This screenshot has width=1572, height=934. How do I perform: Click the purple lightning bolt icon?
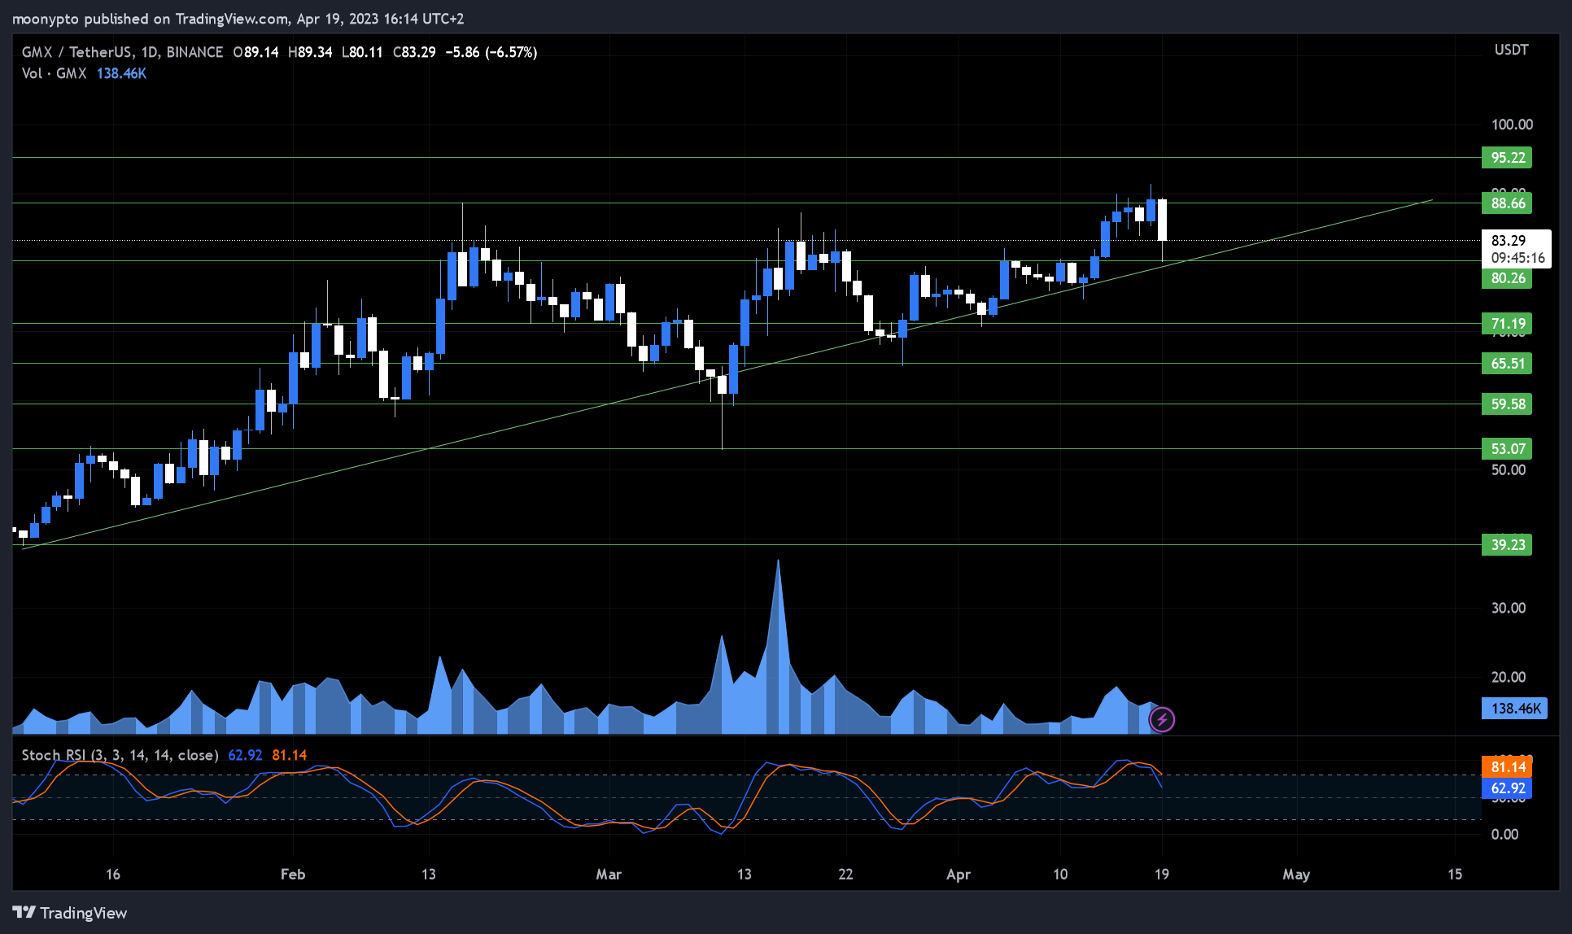click(x=1162, y=719)
